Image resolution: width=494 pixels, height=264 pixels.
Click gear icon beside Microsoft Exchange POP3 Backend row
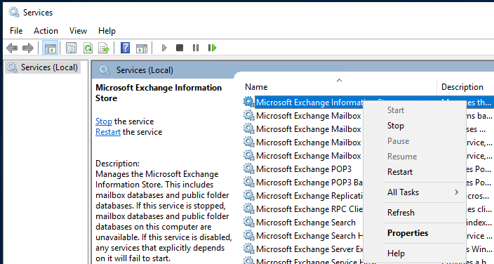(x=249, y=182)
